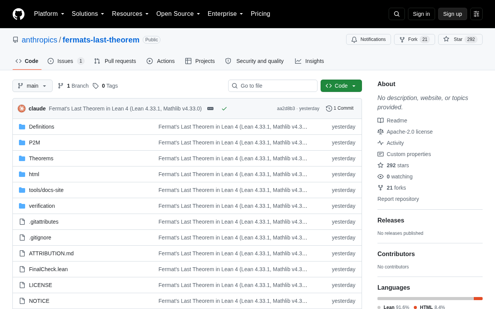Image resolution: width=495 pixels, height=309 pixels.
Task: Click the claude author name
Action: point(37,109)
